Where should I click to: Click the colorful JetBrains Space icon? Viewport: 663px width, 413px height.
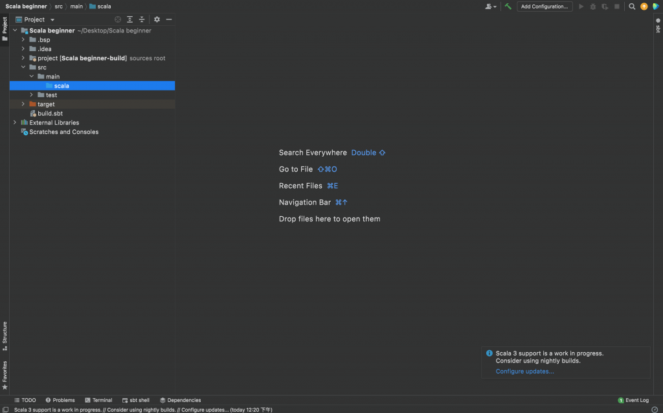[656, 6]
